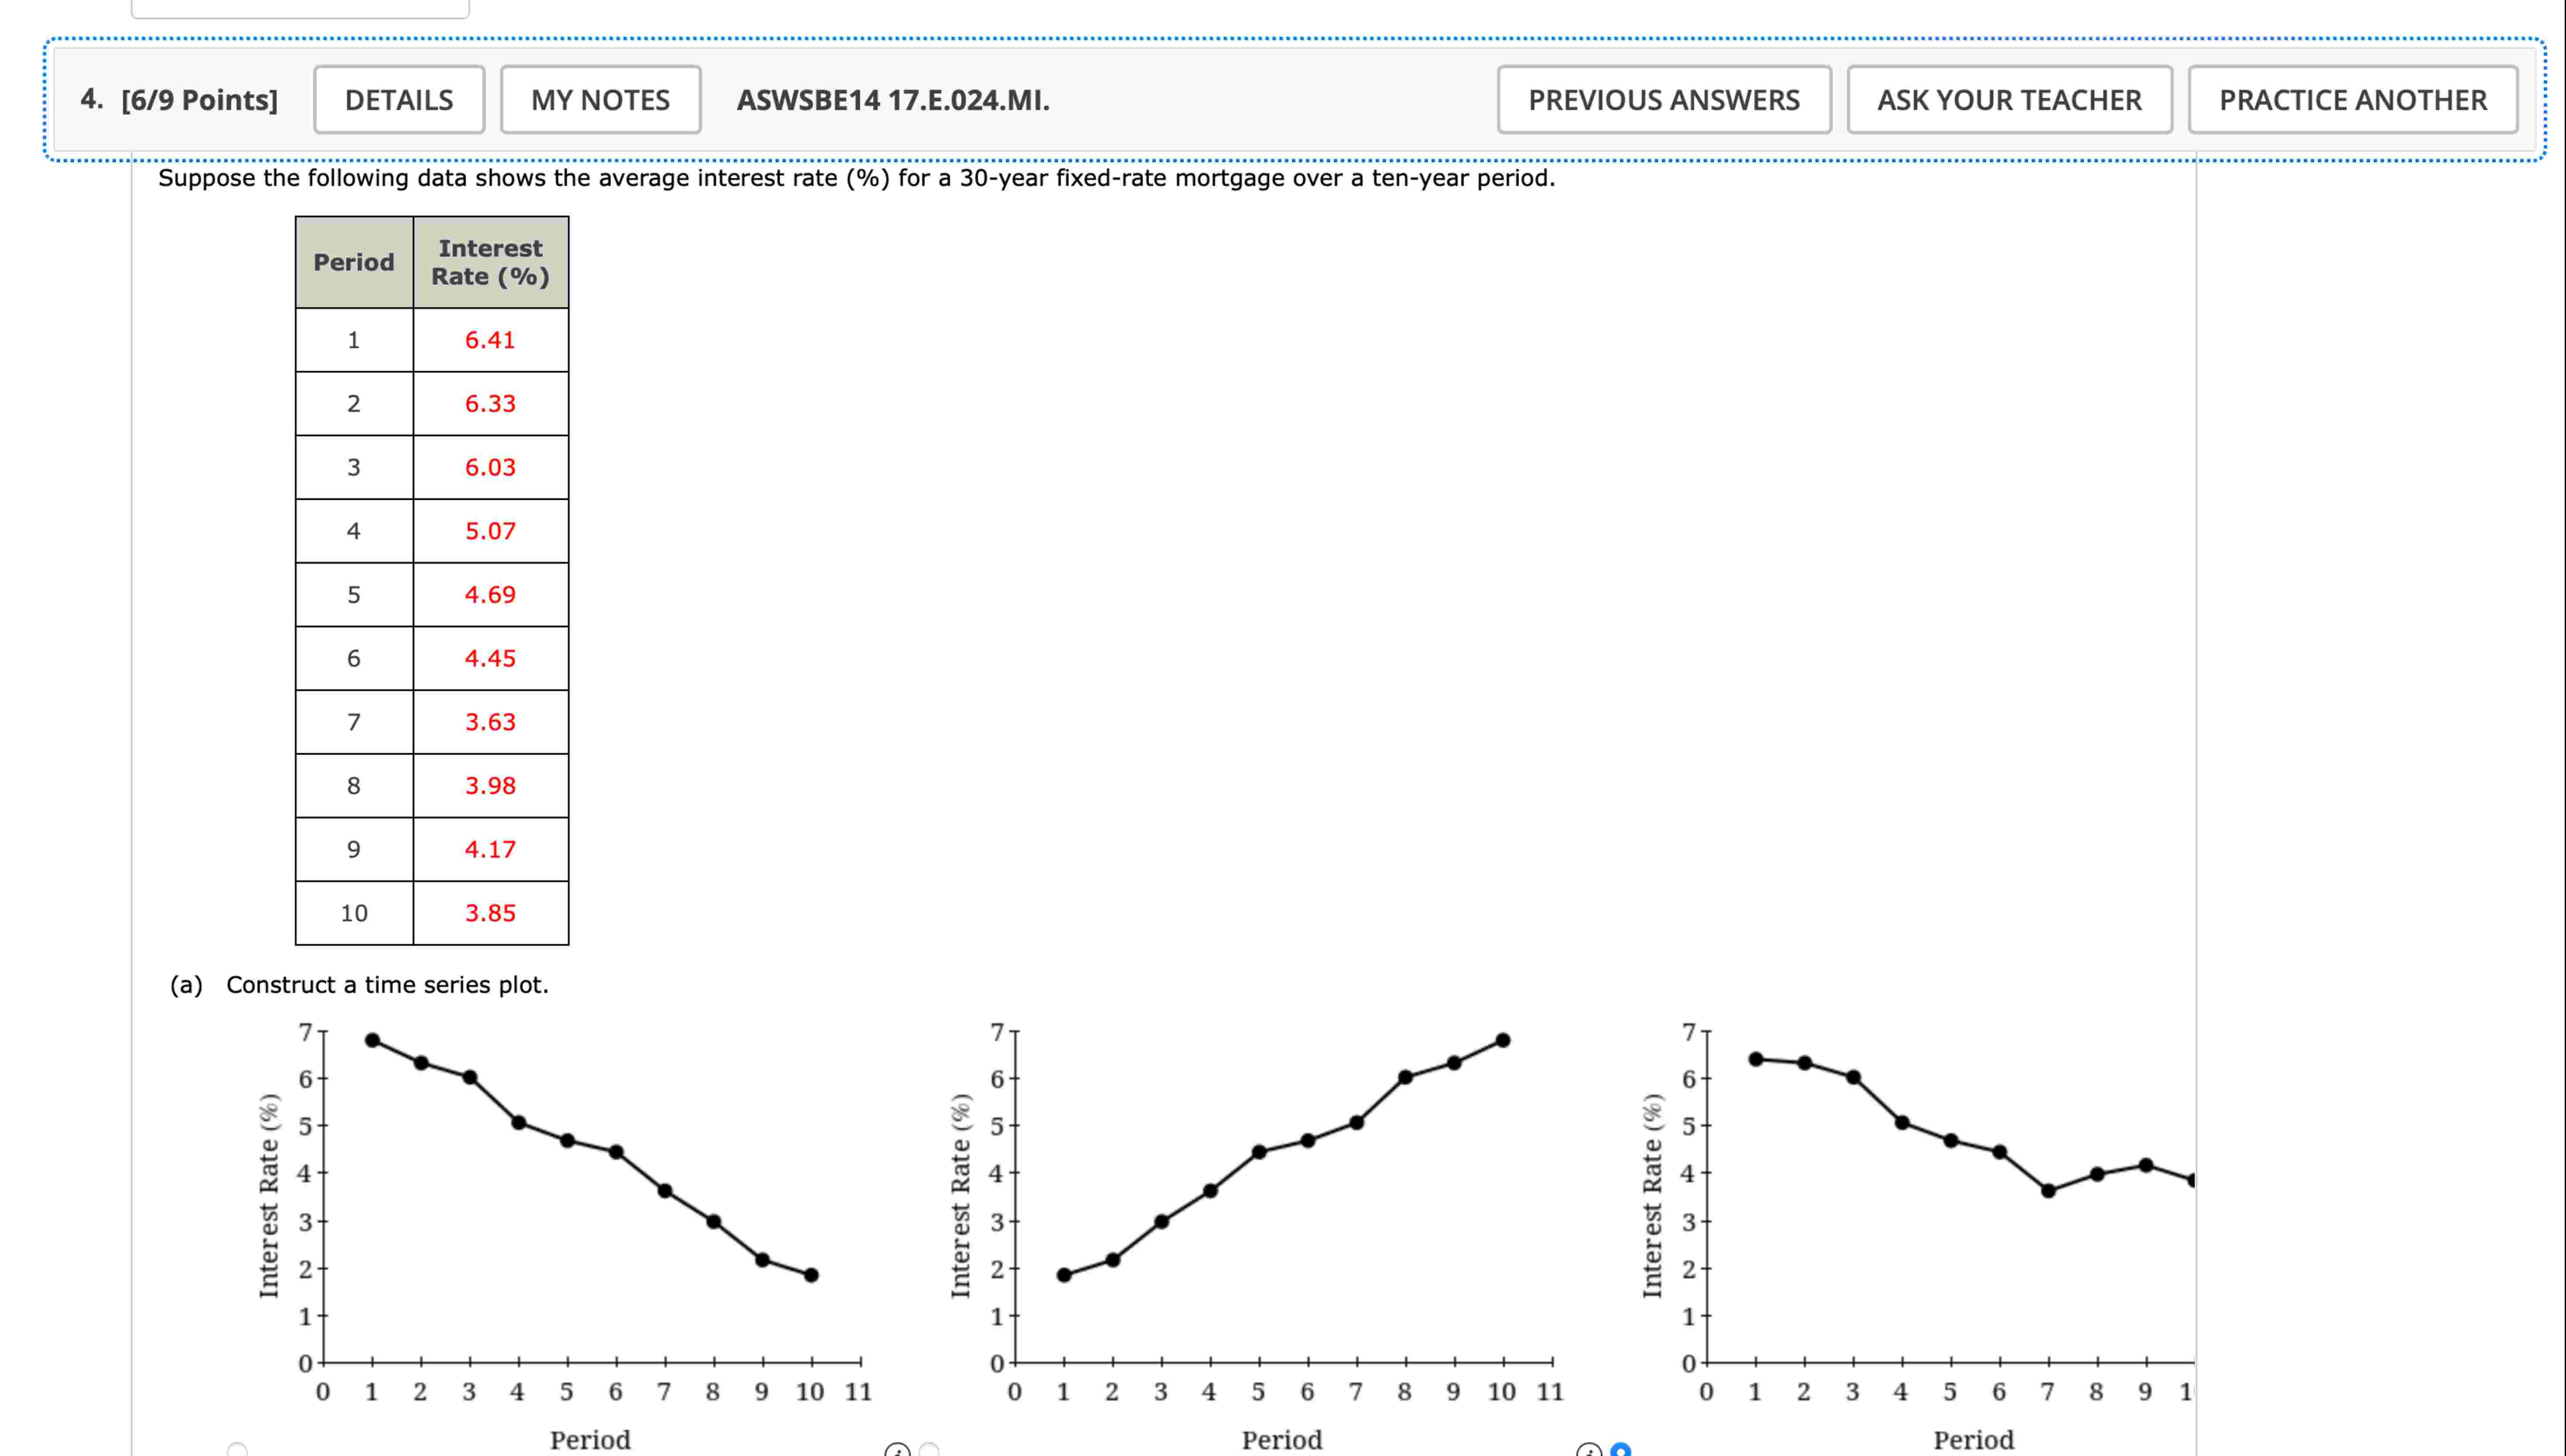The height and width of the screenshot is (1456, 2566).
Task: Open info icon beside the first plot
Action: 897,1451
